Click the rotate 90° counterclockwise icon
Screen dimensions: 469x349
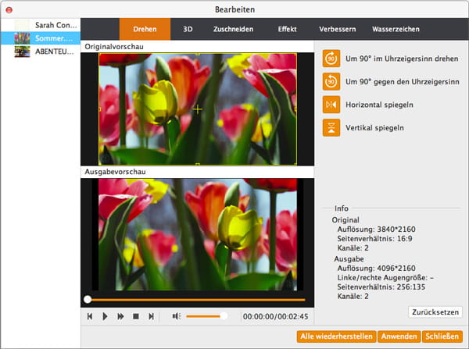pyautogui.click(x=331, y=81)
